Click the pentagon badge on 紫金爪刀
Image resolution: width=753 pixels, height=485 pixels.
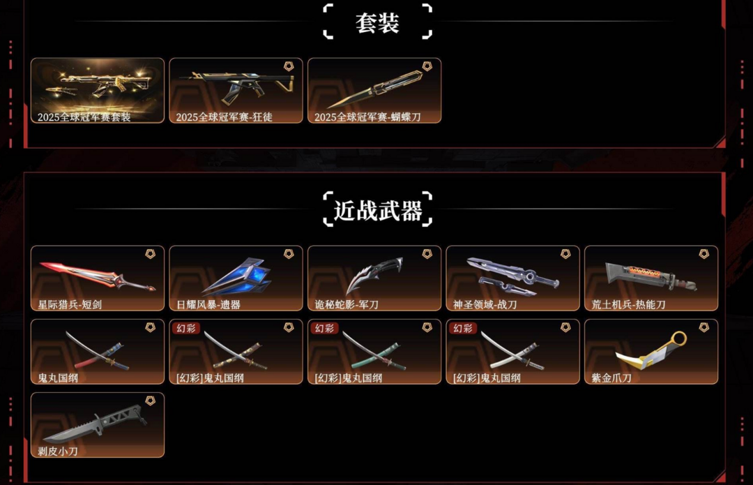pos(703,327)
